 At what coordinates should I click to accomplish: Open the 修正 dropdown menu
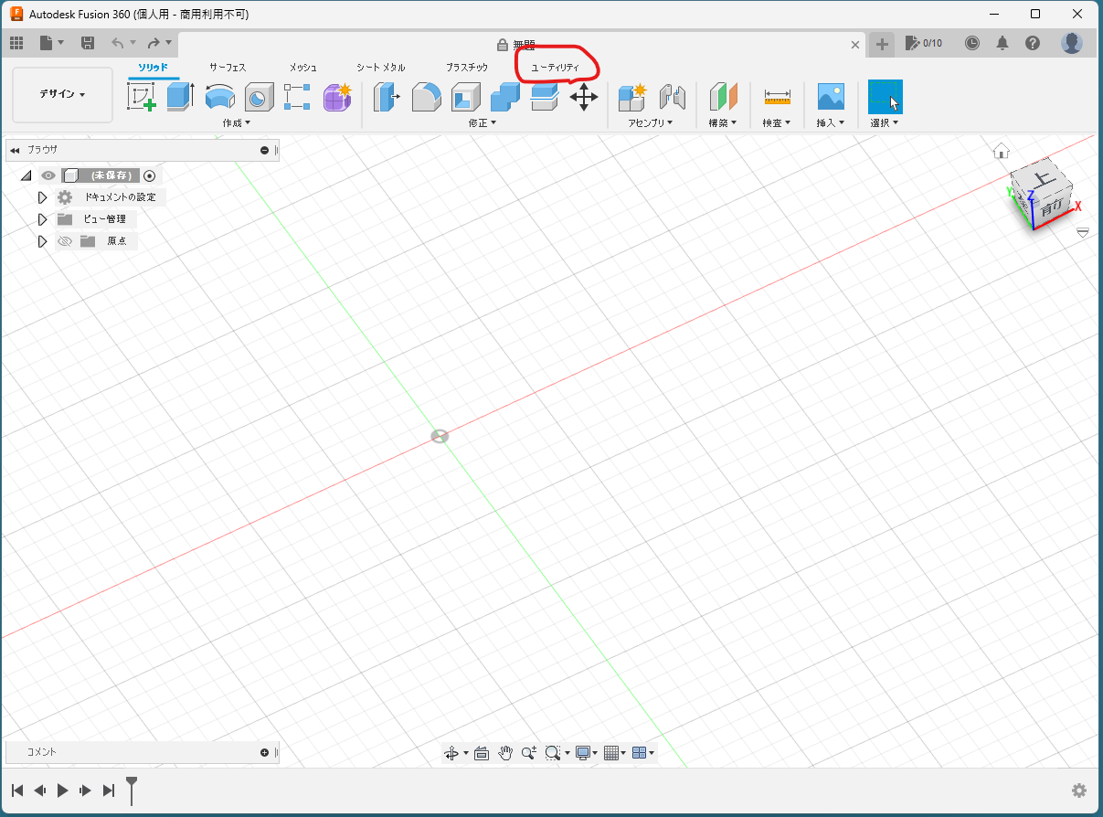[483, 122]
